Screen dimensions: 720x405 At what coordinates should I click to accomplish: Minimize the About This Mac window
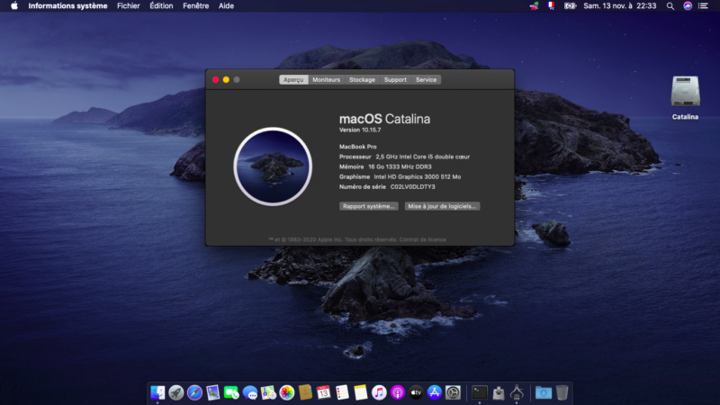click(x=226, y=80)
